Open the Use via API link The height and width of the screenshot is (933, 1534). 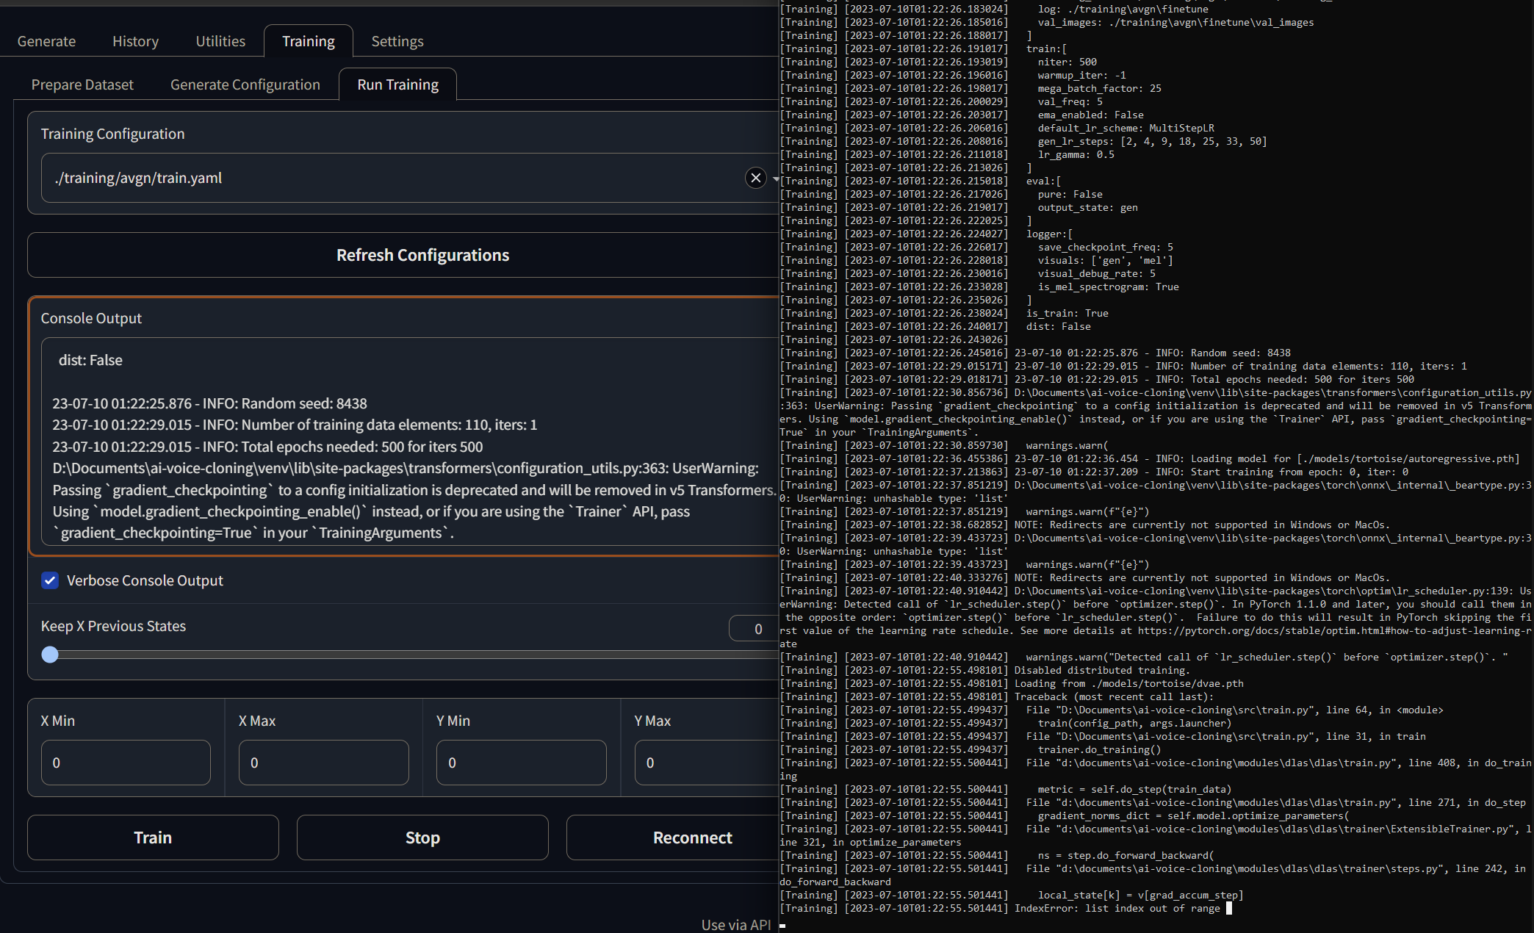pos(736,925)
